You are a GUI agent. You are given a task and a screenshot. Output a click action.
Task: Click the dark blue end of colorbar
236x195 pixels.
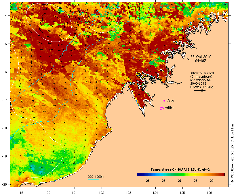point(139,174)
